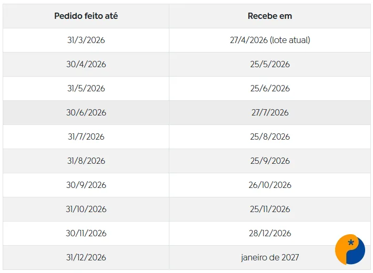The width and height of the screenshot is (373, 273).
Task: Select the 31/5/2026 order date cell
Action: 86,88
